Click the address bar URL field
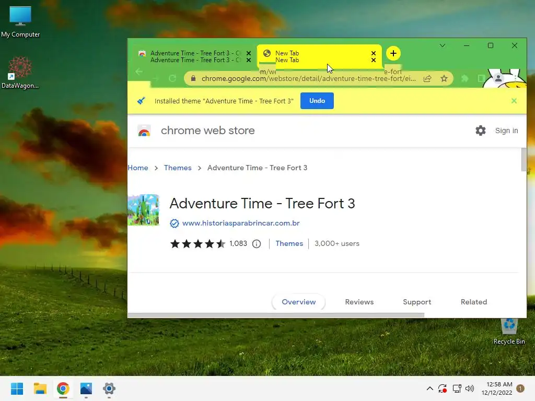This screenshot has height=401, width=535. pyautogui.click(x=308, y=79)
